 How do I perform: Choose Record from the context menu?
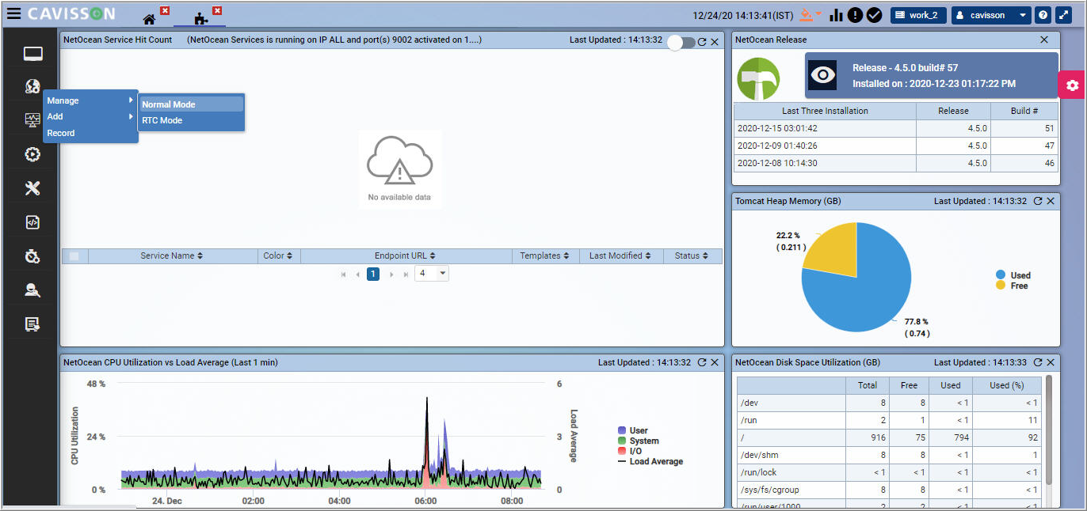tap(90, 133)
